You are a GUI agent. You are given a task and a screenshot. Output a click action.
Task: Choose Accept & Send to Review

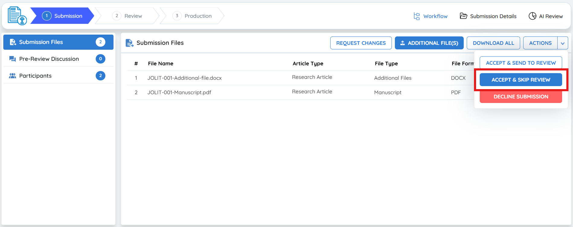pos(520,63)
